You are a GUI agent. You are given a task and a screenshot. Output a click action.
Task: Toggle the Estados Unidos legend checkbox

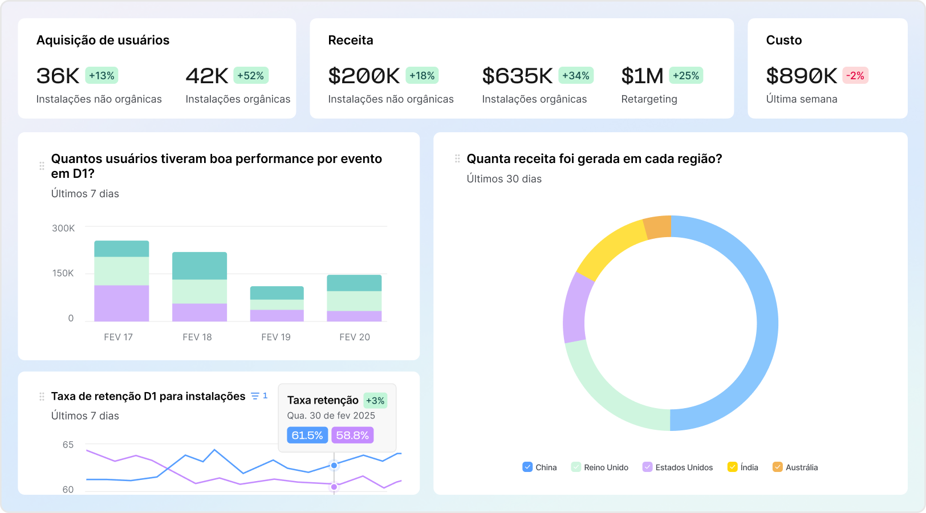click(x=647, y=467)
